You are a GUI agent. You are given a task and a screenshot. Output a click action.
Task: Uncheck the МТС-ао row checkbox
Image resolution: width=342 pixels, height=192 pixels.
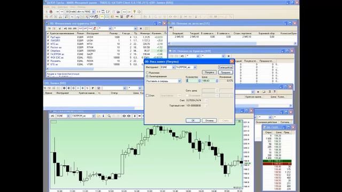point(48,44)
